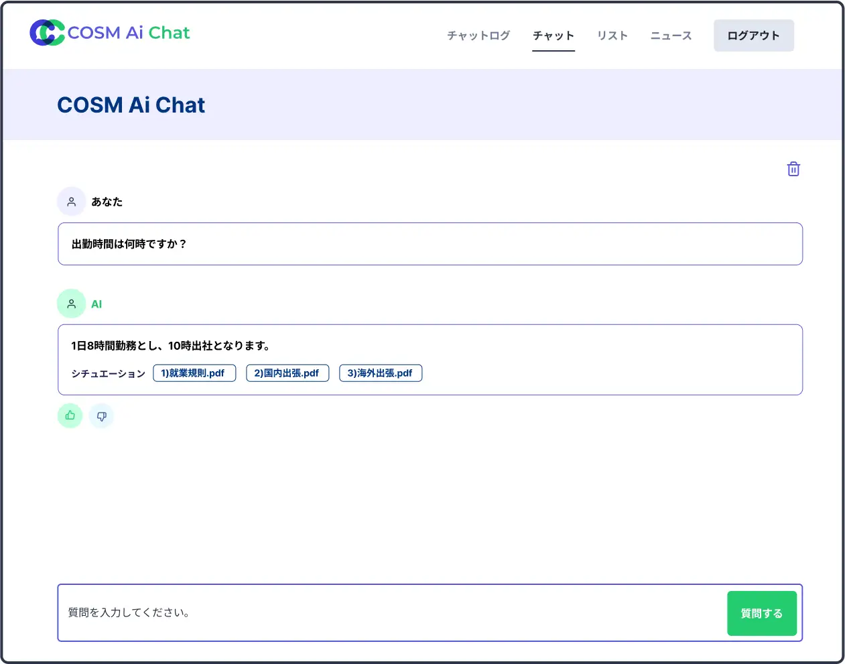This screenshot has width=845, height=664.
Task: Open the 3)海外出張.pdf reference
Action: [381, 373]
